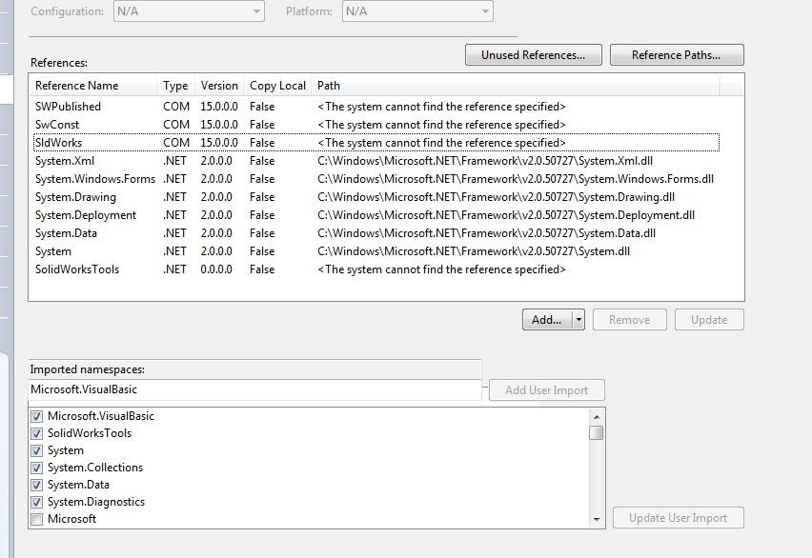Viewport: 812px width, 558px height.
Task: Click the Remove reference button
Action: tap(629, 320)
